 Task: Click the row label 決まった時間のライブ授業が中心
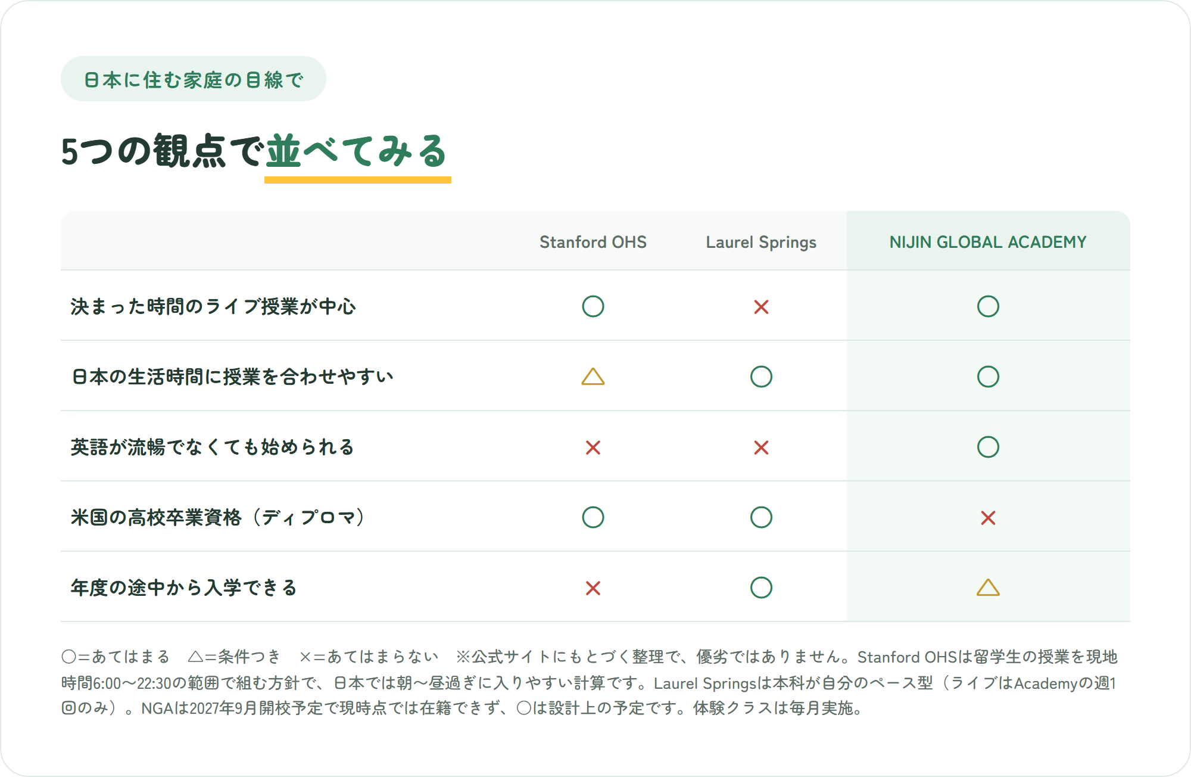tap(213, 306)
